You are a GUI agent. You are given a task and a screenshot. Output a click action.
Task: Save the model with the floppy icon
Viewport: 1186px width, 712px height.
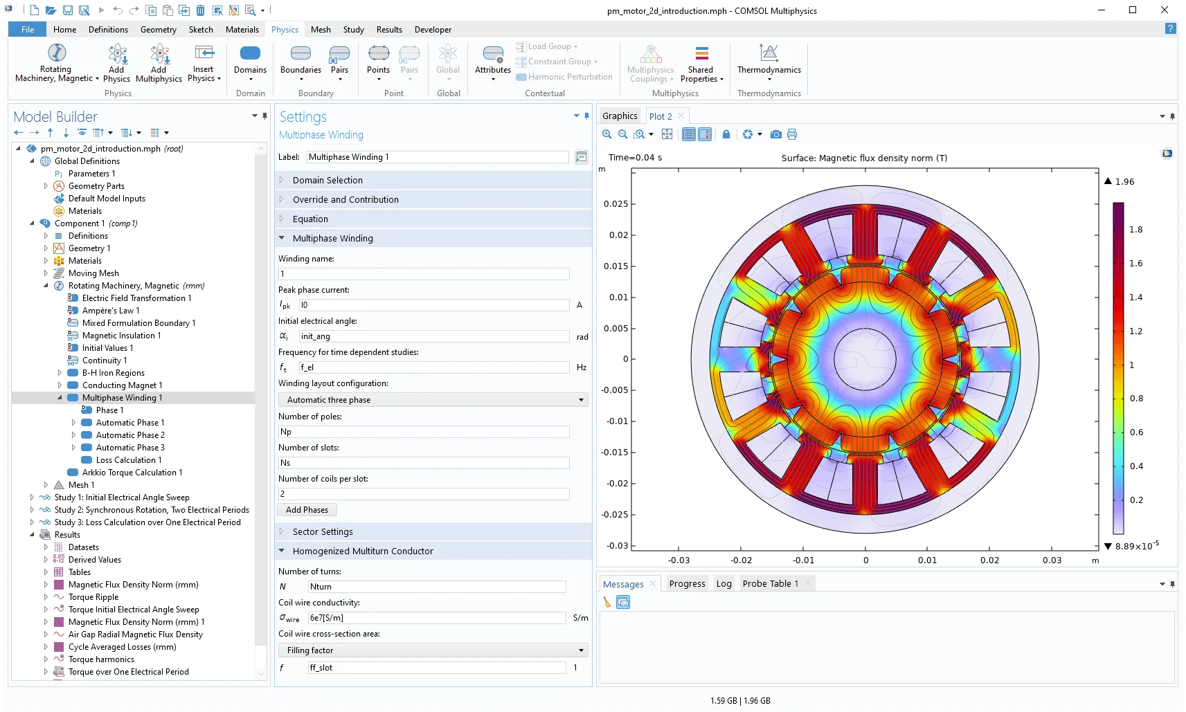pyautogui.click(x=68, y=10)
